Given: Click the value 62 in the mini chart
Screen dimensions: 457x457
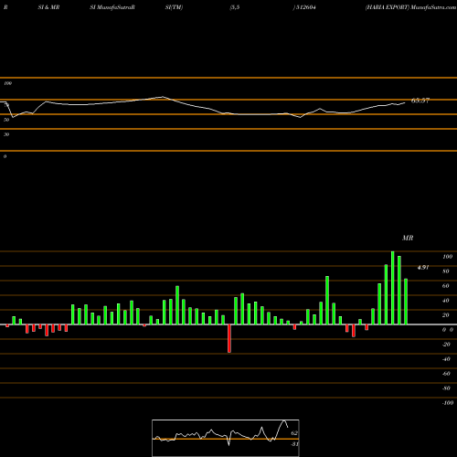Looking at the screenshot, I should coord(294,433).
